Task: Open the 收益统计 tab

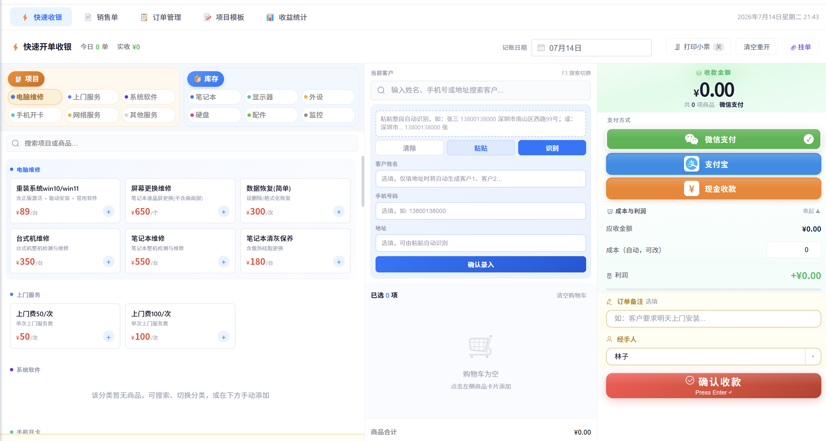Action: click(287, 17)
